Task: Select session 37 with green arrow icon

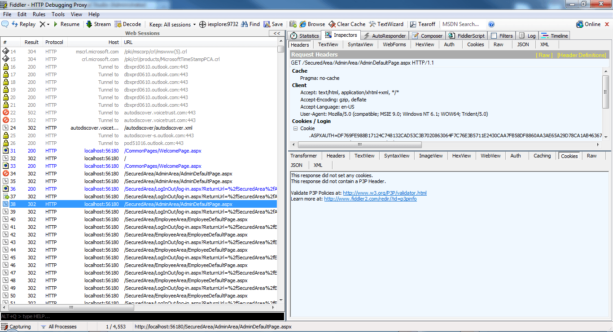Action: (139, 197)
